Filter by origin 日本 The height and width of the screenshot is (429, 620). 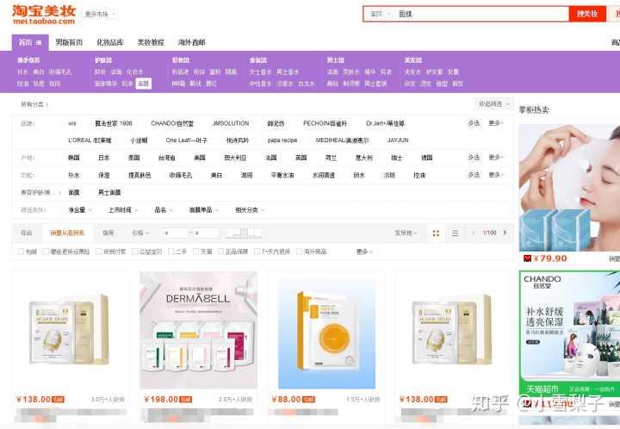tap(103, 158)
